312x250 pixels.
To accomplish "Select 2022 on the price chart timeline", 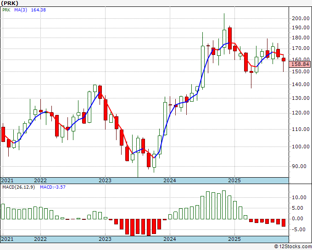I will click(x=40, y=180).
